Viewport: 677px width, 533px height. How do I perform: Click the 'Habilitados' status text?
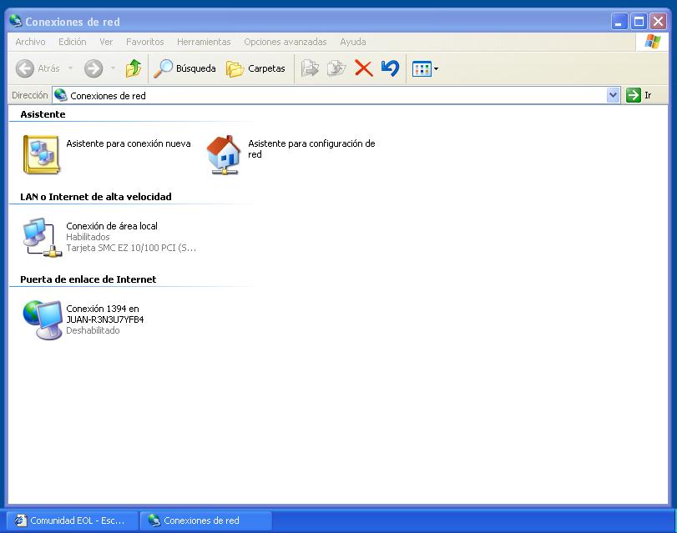pos(88,237)
